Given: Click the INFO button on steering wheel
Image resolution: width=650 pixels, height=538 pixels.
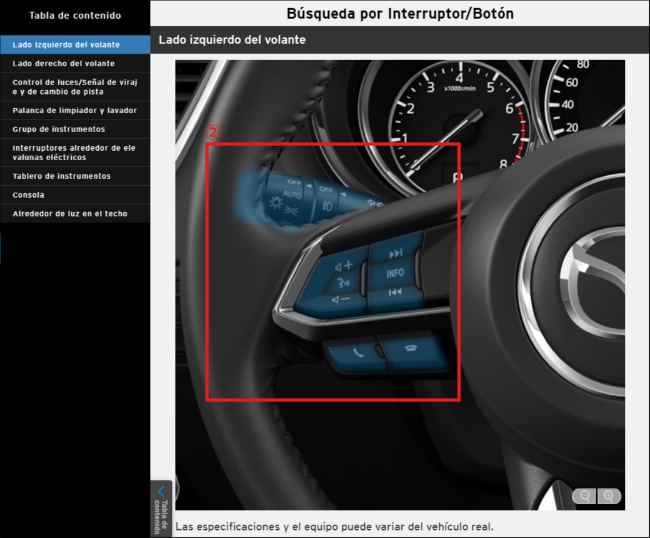Looking at the screenshot, I should point(395,273).
